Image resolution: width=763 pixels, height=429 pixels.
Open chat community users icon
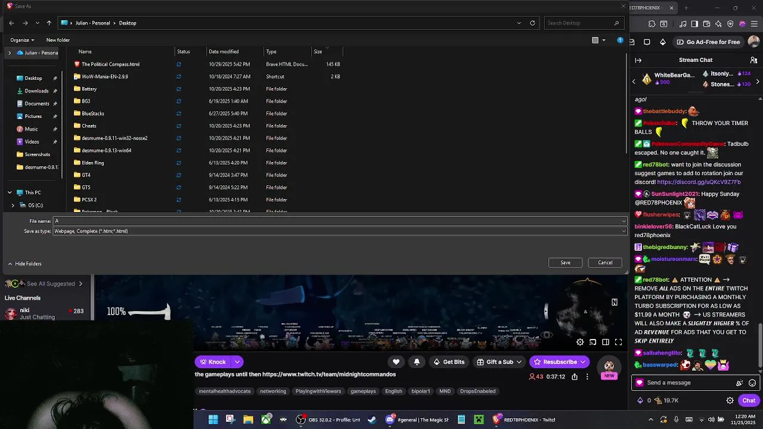point(753,60)
